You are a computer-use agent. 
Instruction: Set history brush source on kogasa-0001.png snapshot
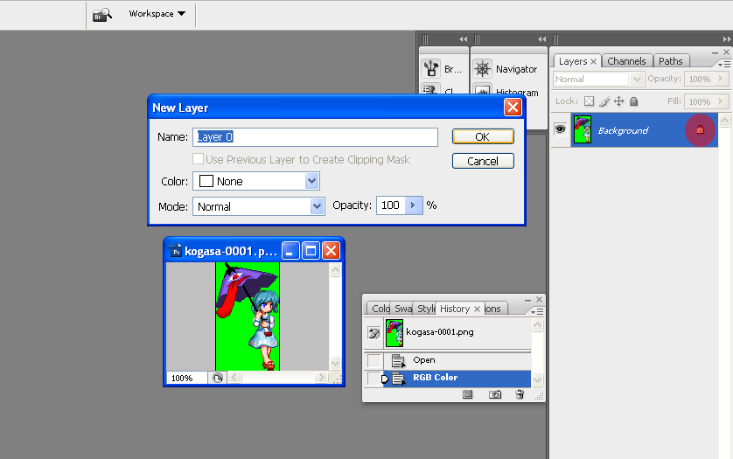374,333
